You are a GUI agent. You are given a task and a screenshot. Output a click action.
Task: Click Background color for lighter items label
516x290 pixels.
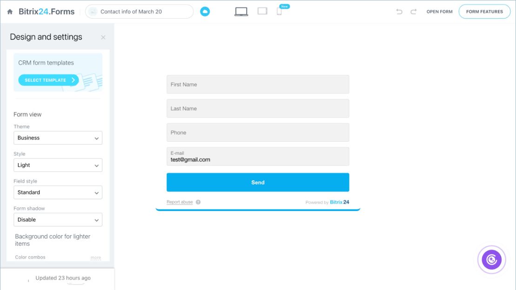[53, 240]
